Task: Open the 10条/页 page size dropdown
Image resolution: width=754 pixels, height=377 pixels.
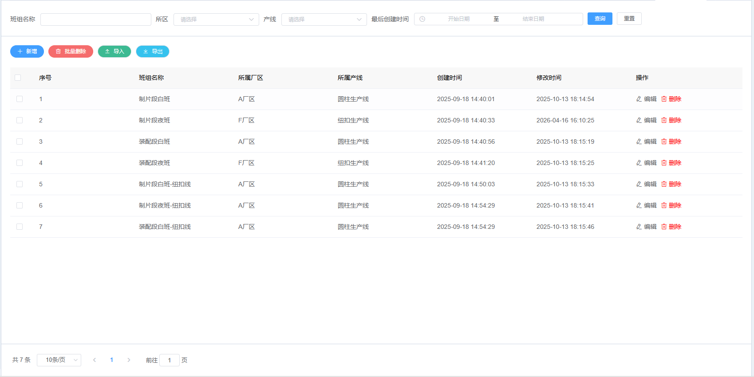Action: [59, 360]
